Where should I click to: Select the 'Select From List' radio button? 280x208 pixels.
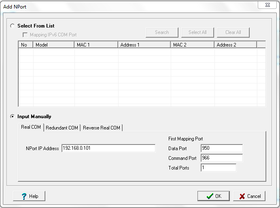pyautogui.click(x=13, y=26)
